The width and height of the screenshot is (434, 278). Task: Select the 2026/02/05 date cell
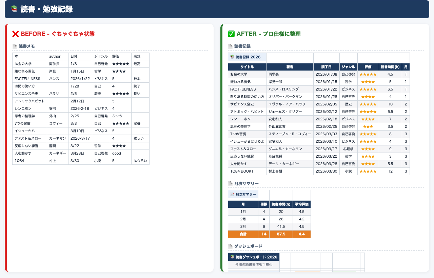(327, 104)
